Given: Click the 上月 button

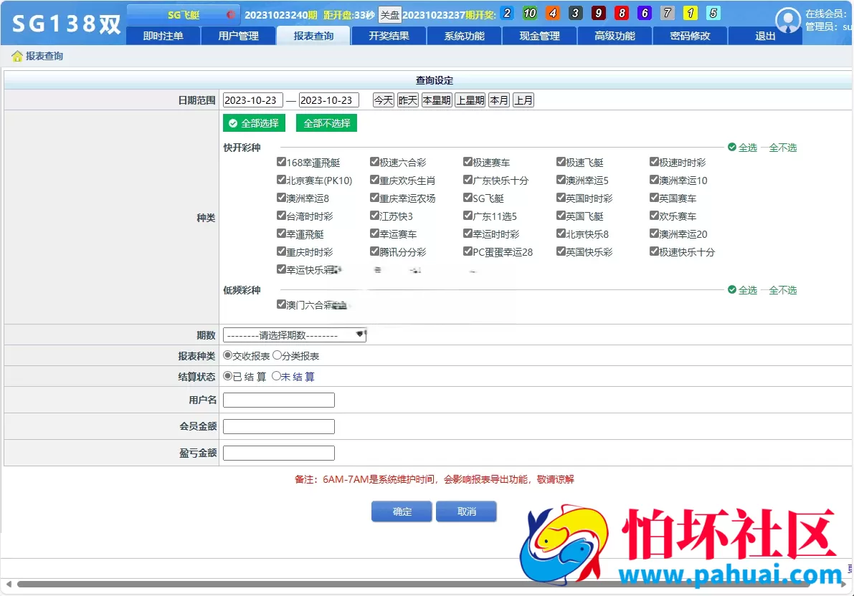Looking at the screenshot, I should pos(523,100).
